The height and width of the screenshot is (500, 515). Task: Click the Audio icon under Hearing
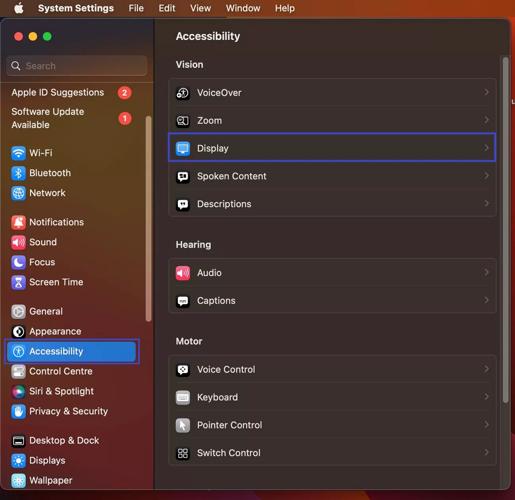pos(183,273)
